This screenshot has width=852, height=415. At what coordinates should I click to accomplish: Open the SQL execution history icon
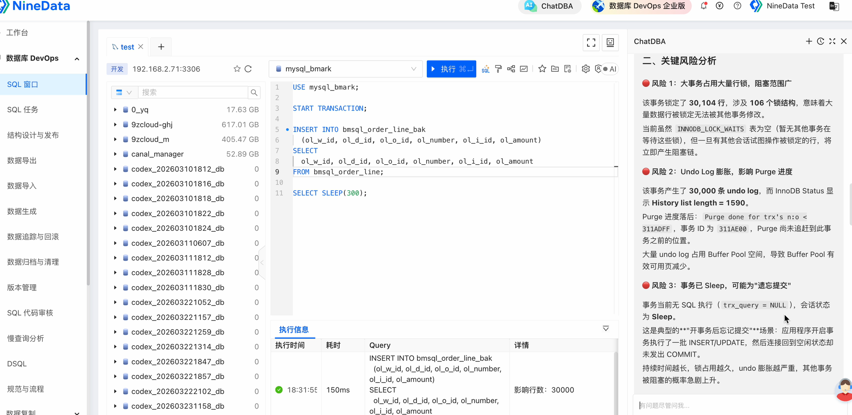tap(568, 69)
